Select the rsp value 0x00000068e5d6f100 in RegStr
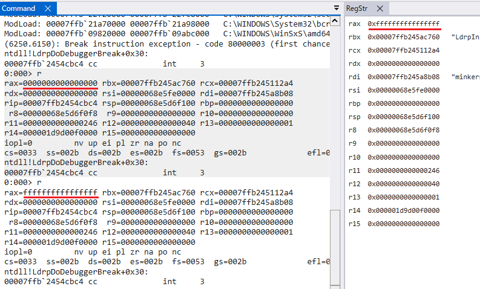The height and width of the screenshot is (289, 480). click(404, 117)
